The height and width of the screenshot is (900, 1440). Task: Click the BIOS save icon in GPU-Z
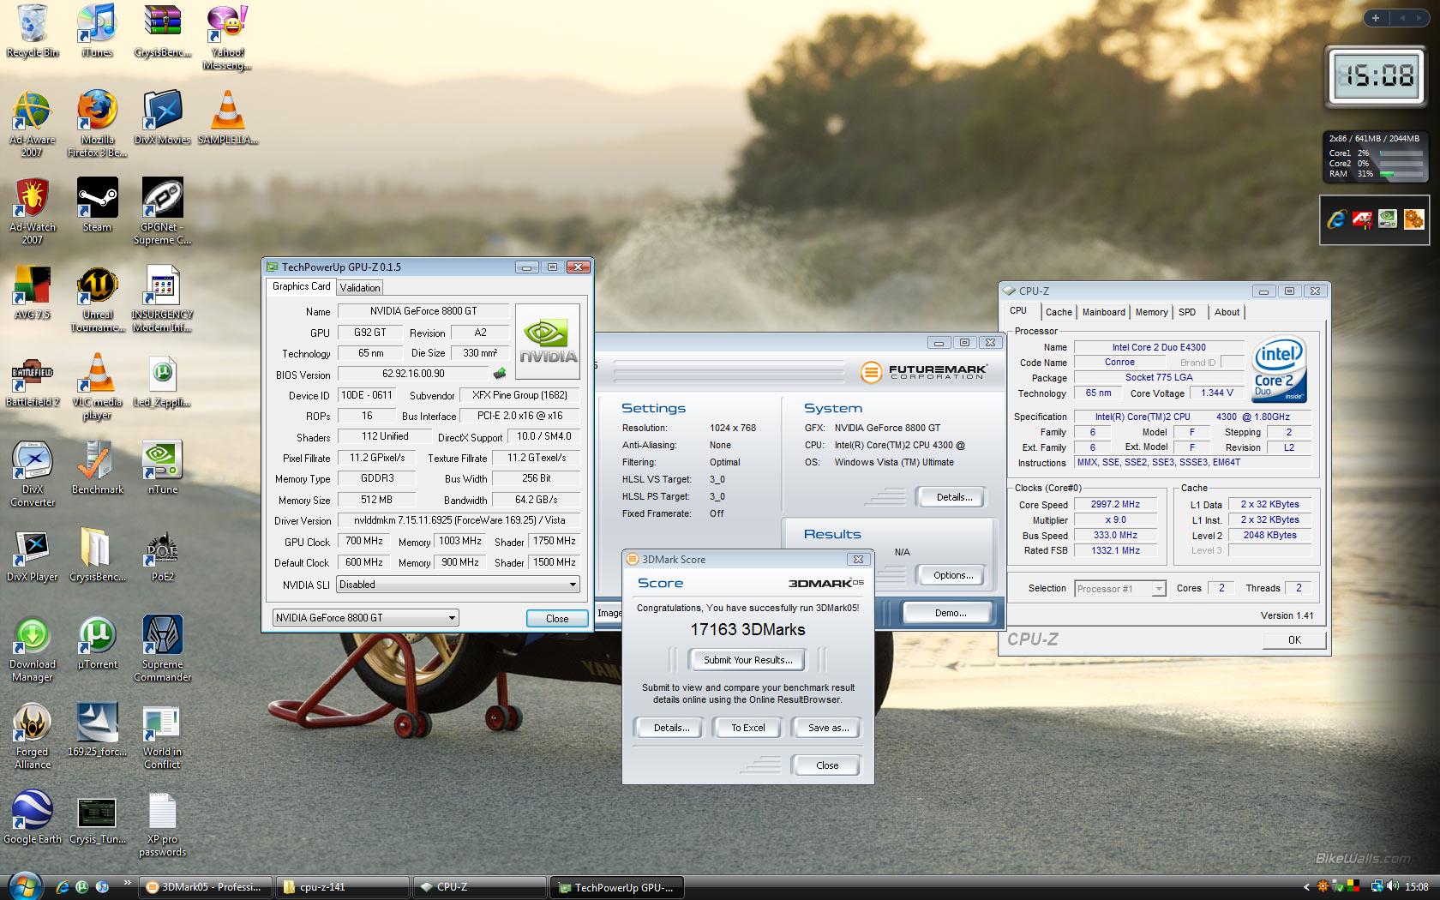(500, 374)
